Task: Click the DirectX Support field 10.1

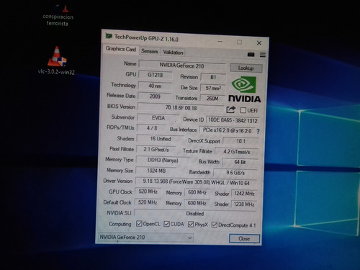Action: click(x=240, y=141)
